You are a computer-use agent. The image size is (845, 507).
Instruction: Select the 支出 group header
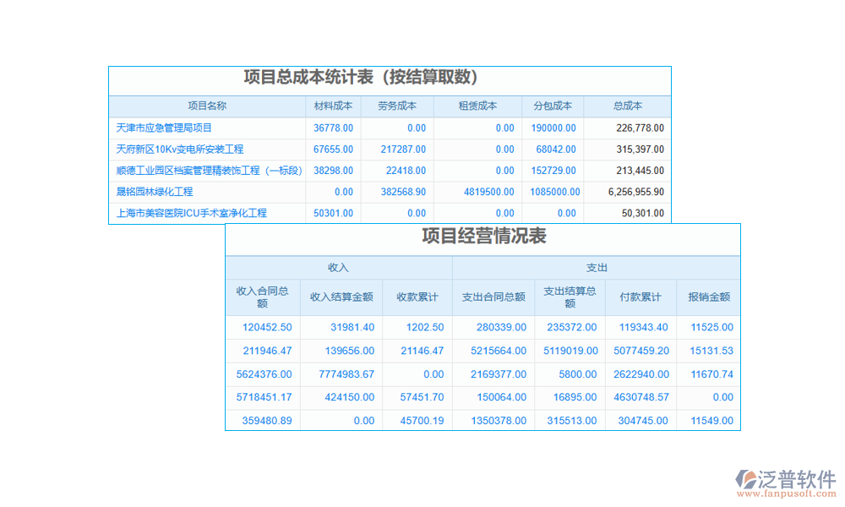[597, 266]
